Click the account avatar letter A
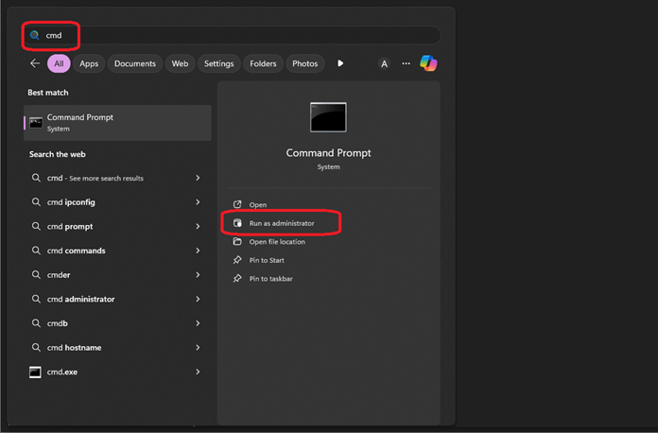The image size is (658, 433). [x=384, y=63]
